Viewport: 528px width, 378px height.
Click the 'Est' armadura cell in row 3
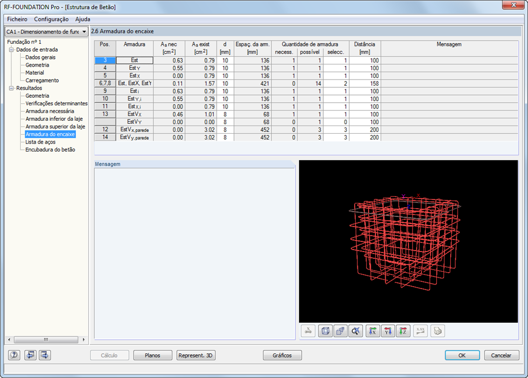click(135, 60)
